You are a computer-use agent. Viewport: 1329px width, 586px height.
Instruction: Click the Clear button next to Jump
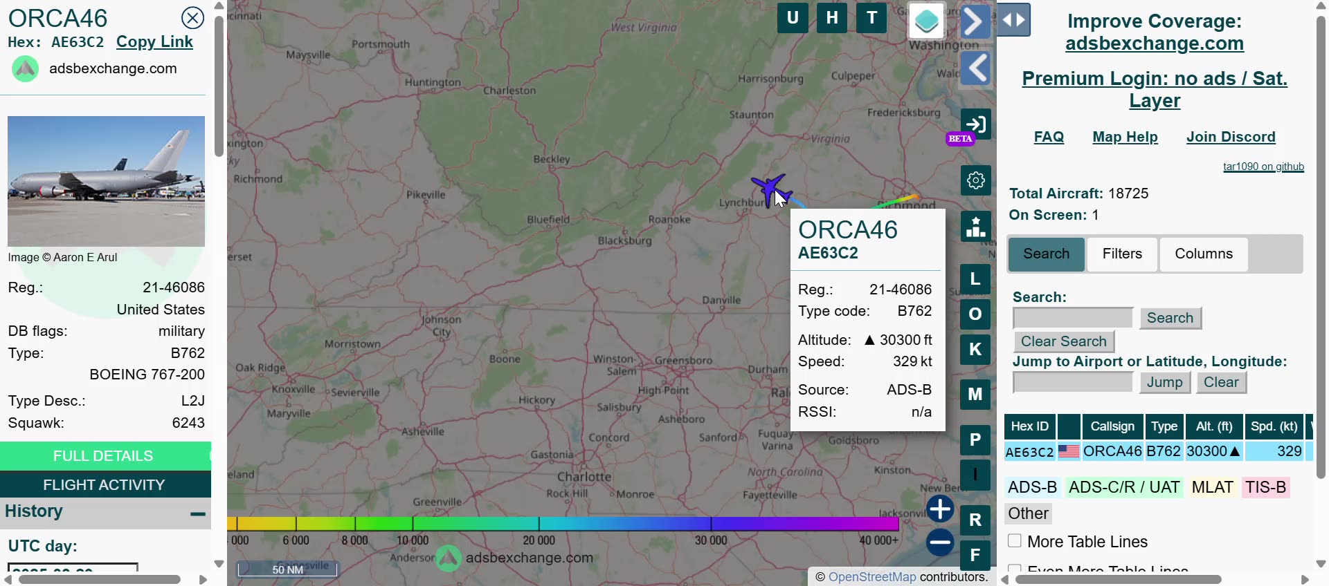tap(1221, 382)
